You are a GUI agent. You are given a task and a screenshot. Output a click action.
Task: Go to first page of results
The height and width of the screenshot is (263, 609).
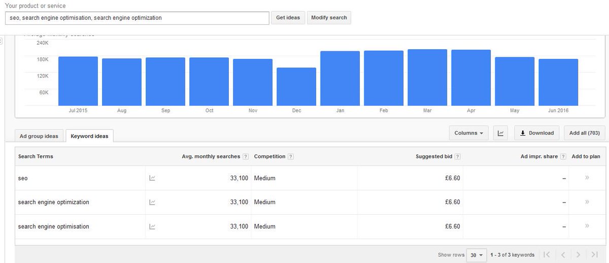click(547, 255)
